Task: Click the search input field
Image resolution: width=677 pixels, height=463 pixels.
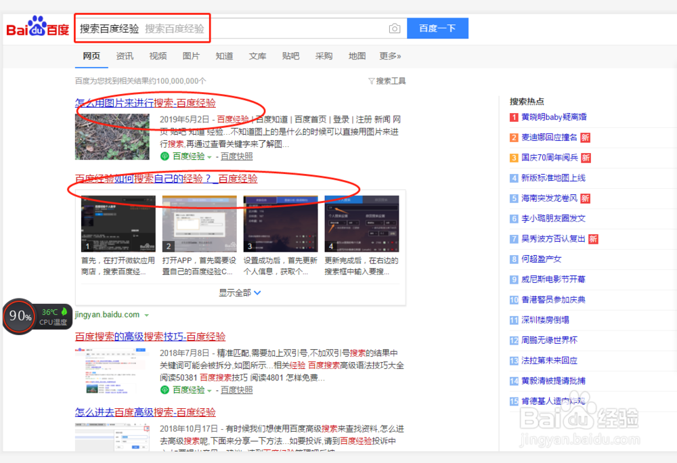Action: coord(240,28)
